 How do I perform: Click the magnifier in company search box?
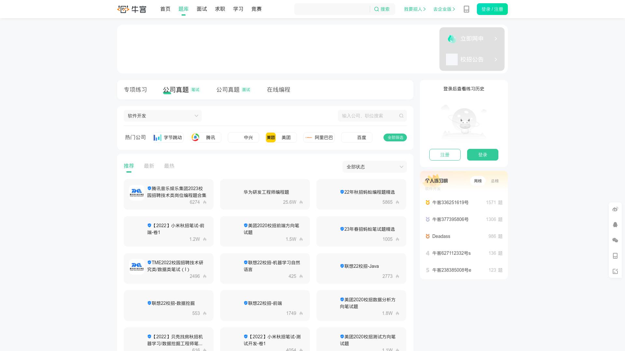[401, 116]
